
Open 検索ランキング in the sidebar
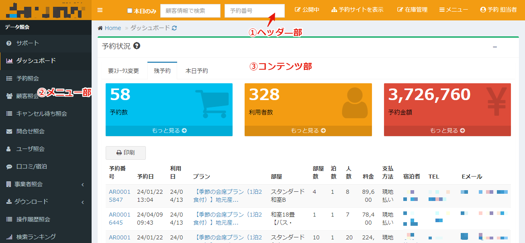pyautogui.click(x=46, y=237)
